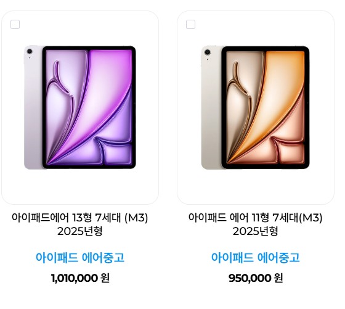Click 2025년형 text below the 11형 title
The width and height of the screenshot is (345, 309).
[x=256, y=231]
